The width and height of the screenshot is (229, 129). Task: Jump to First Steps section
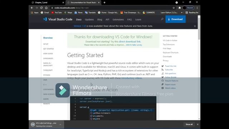(x=167, y=48)
